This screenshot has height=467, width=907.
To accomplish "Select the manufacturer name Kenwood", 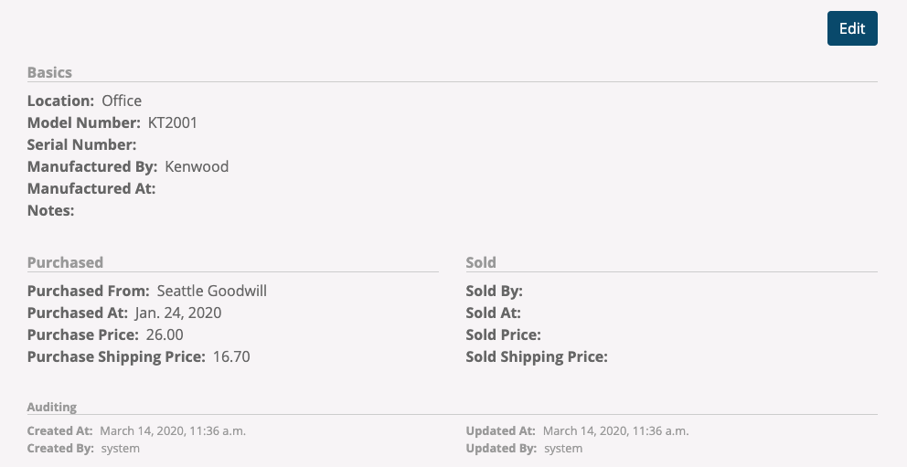I will pyautogui.click(x=197, y=166).
